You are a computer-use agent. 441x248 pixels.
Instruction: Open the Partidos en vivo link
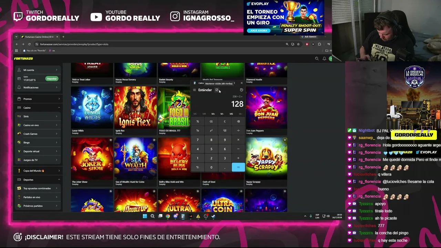pos(38,197)
